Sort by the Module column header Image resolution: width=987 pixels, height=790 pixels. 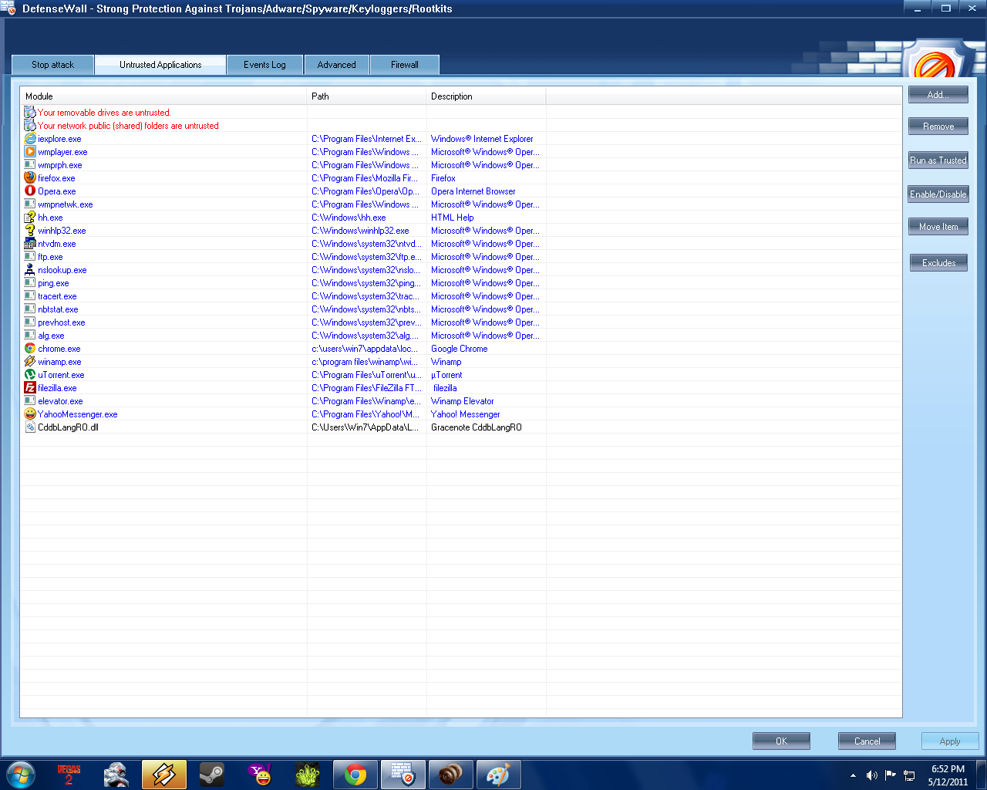tap(163, 96)
